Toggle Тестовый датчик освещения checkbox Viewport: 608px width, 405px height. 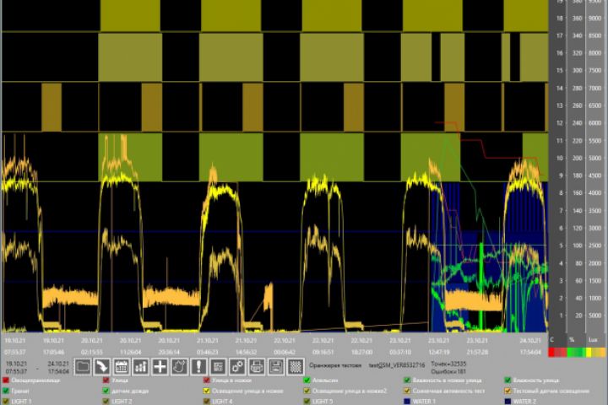click(x=508, y=391)
